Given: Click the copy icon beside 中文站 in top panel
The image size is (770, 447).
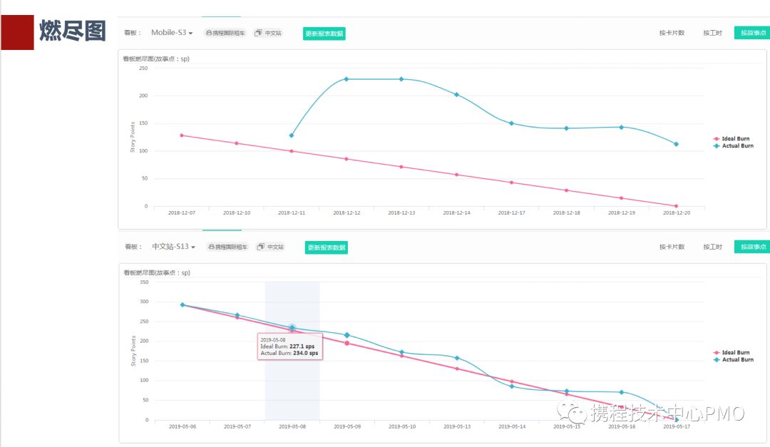Looking at the screenshot, I should click(x=258, y=33).
